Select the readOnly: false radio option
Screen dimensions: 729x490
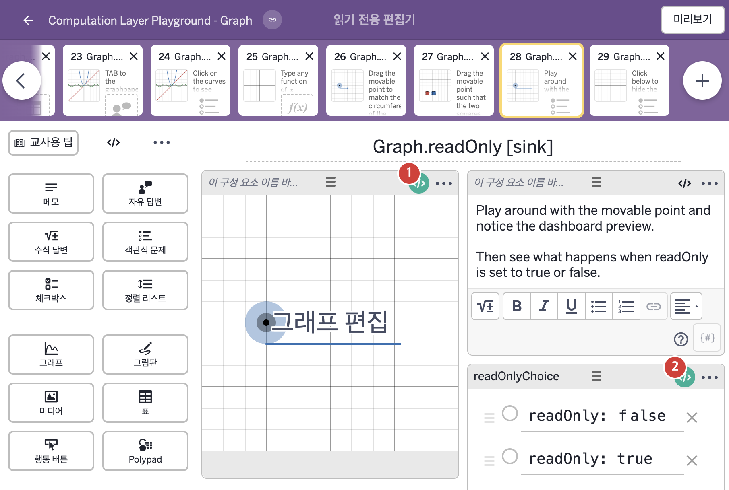[x=510, y=413]
